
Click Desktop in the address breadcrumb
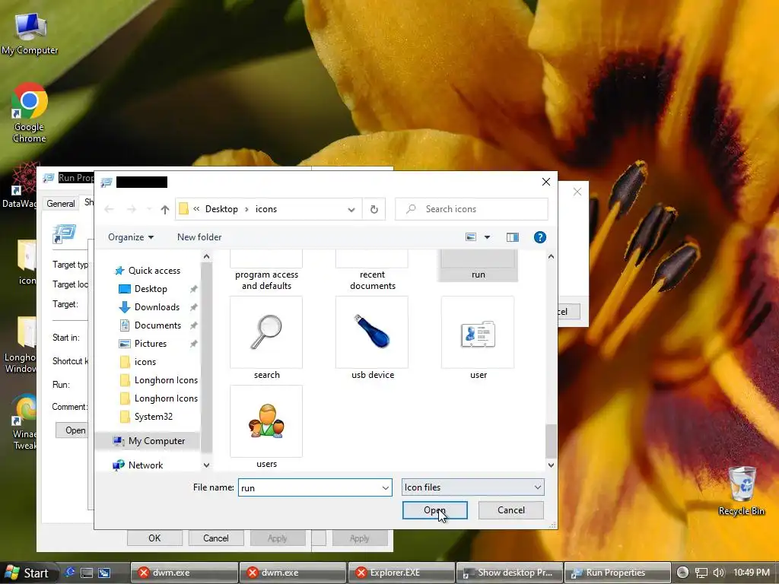(x=221, y=209)
